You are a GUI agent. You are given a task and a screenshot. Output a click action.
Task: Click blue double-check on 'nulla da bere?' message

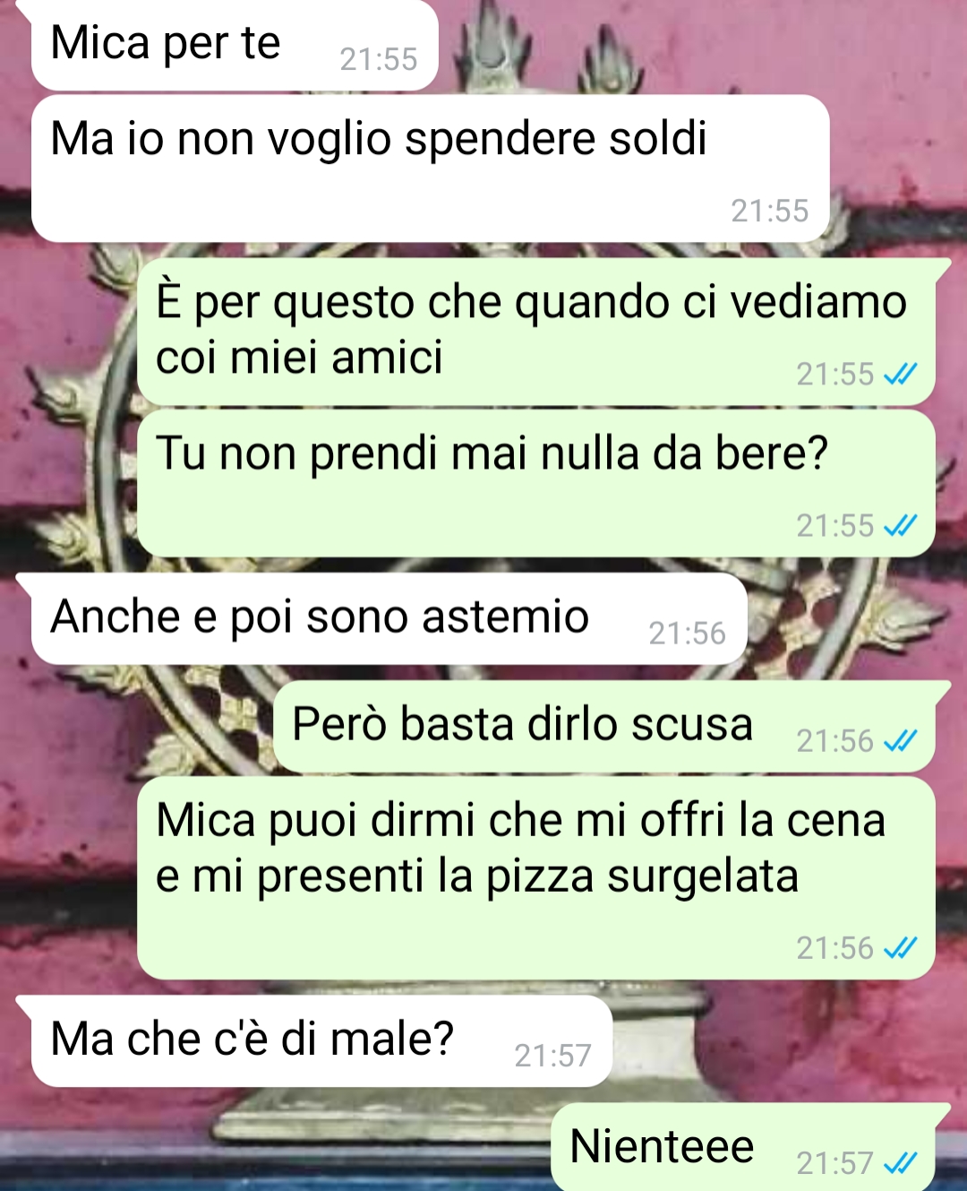coord(900,526)
